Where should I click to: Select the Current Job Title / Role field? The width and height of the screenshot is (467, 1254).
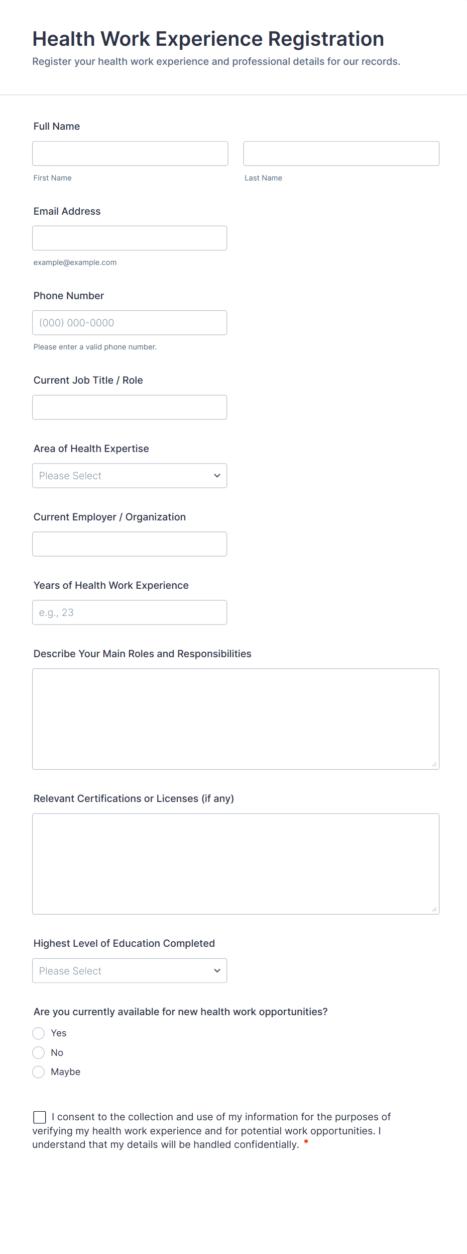(130, 407)
